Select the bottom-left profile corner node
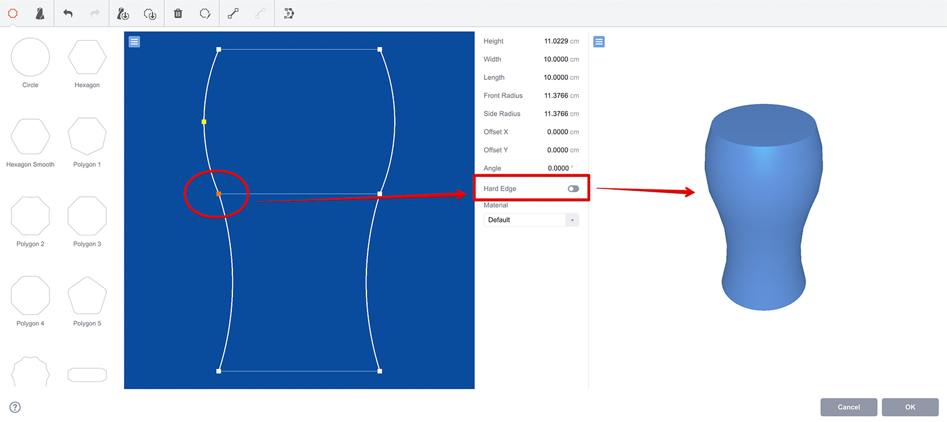This screenshot has width=947, height=422. click(219, 371)
